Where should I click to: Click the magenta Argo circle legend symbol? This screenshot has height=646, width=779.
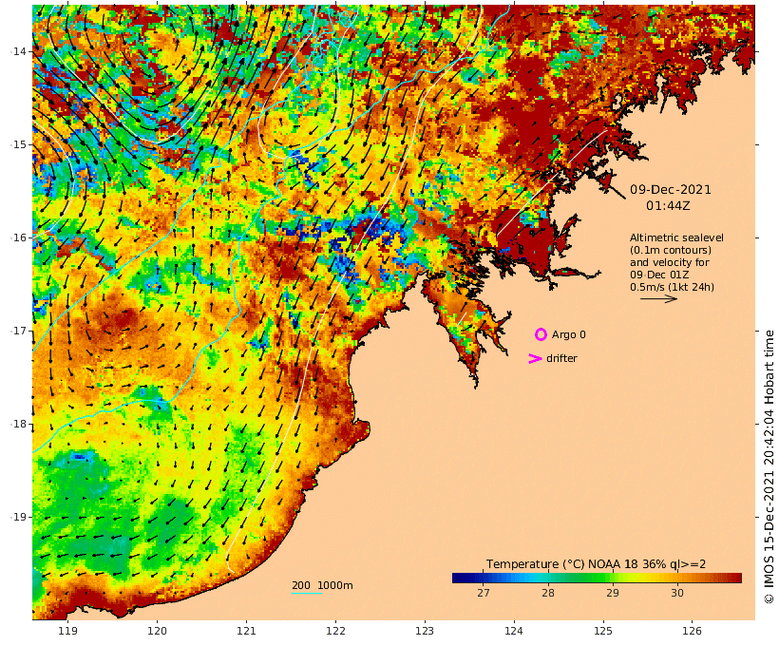(541, 334)
